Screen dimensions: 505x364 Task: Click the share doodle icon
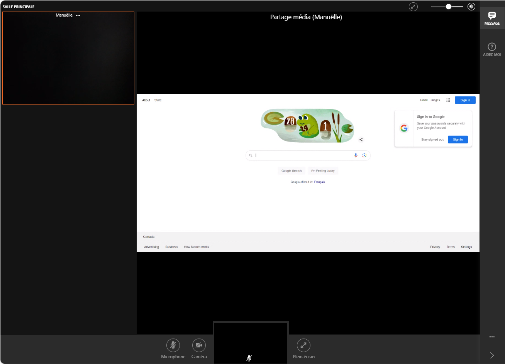point(361,140)
